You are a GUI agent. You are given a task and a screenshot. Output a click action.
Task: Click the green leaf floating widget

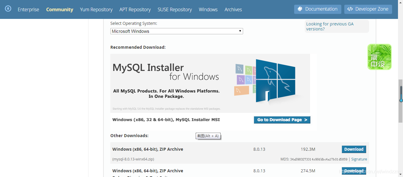coord(379,57)
